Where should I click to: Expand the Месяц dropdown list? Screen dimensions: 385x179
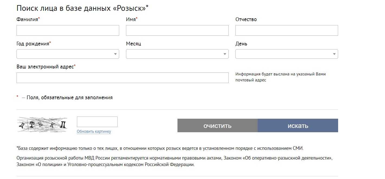[177, 54]
